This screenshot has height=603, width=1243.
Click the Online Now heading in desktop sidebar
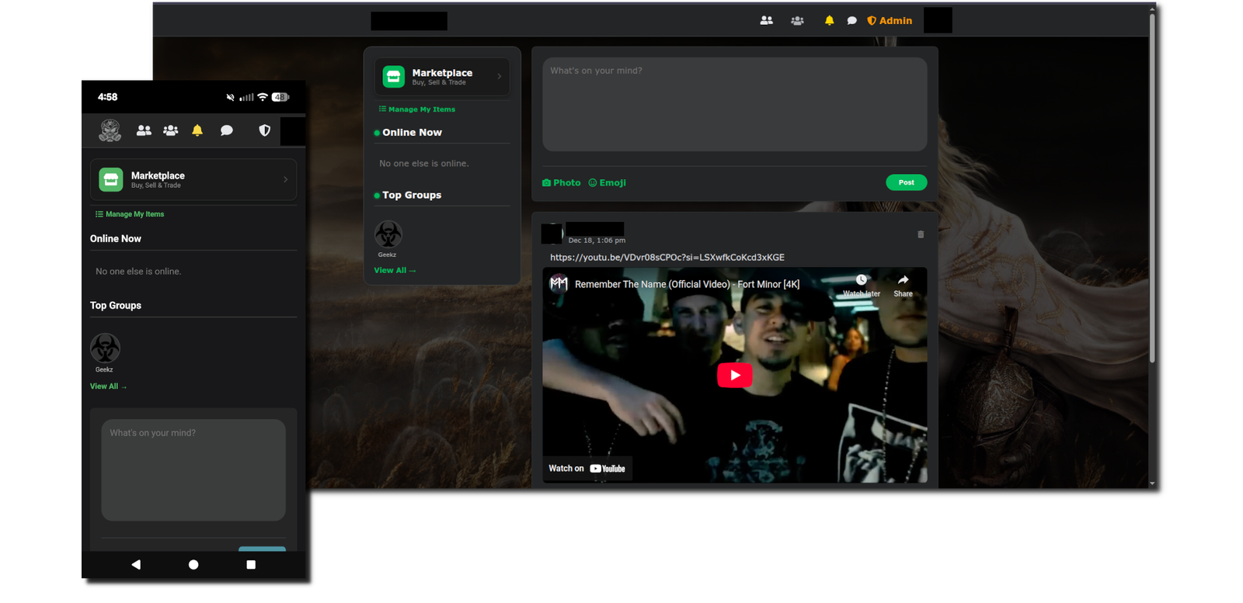click(x=412, y=133)
